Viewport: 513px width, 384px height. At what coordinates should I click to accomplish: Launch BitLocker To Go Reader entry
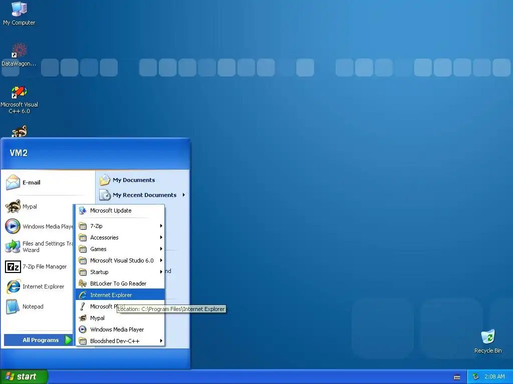pos(120,283)
